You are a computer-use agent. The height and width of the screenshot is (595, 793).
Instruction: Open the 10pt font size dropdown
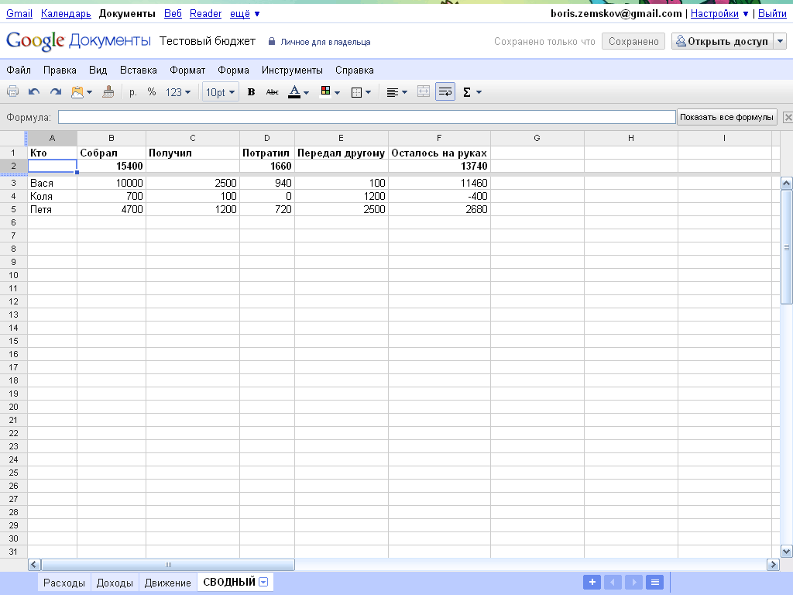click(220, 92)
